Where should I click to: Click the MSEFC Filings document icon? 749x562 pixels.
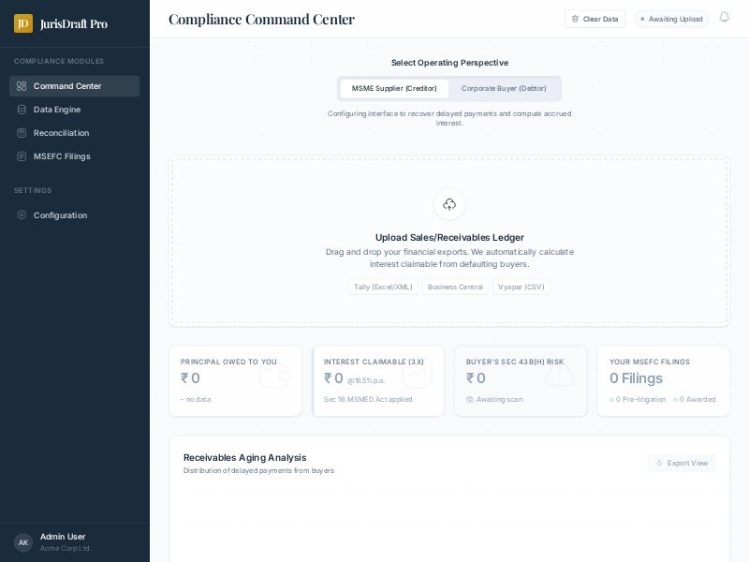coord(22,156)
